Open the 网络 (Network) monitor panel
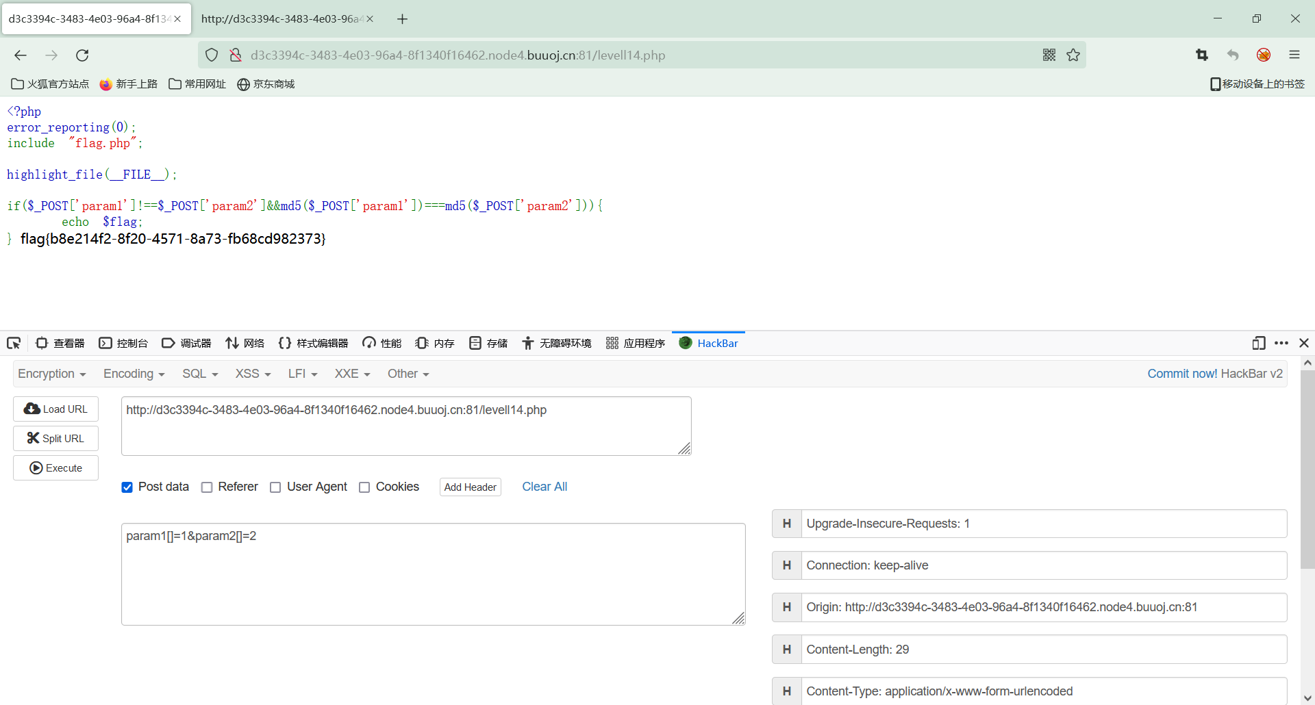Image resolution: width=1315 pixels, height=705 pixels. [245, 343]
